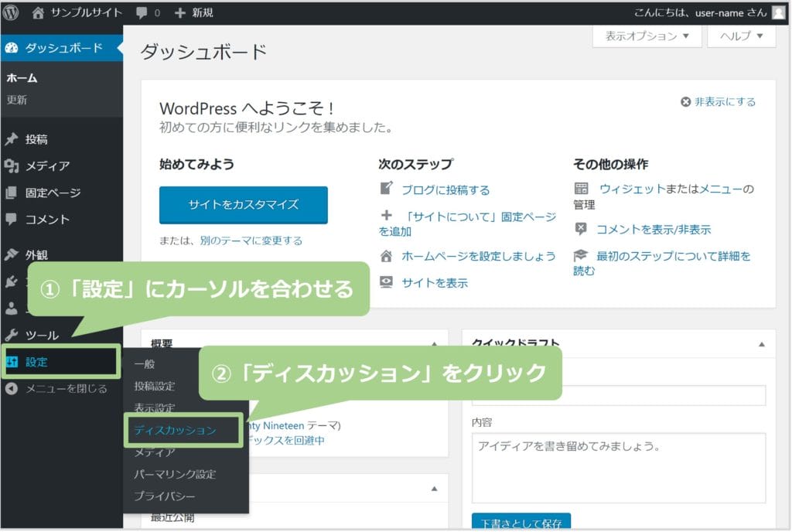Open the こんにちは、user-name さん account menu

tap(709, 12)
